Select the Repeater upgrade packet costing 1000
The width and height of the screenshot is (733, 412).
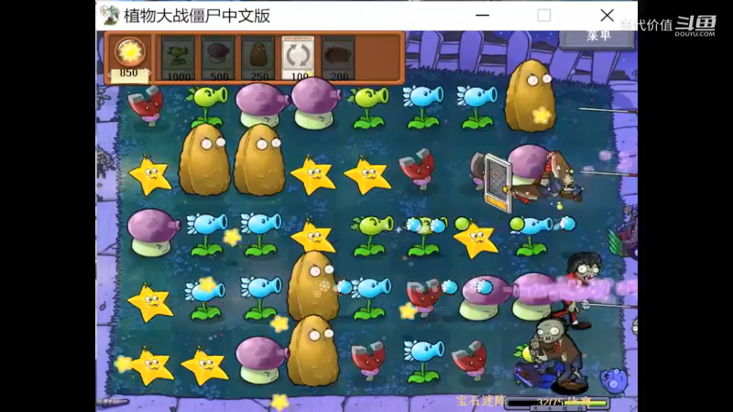(178, 59)
